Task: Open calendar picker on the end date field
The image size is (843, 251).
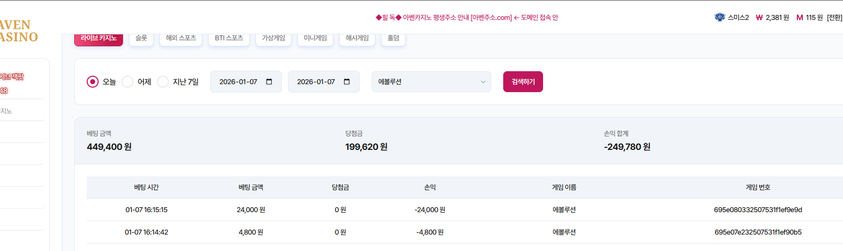Action: 347,82
